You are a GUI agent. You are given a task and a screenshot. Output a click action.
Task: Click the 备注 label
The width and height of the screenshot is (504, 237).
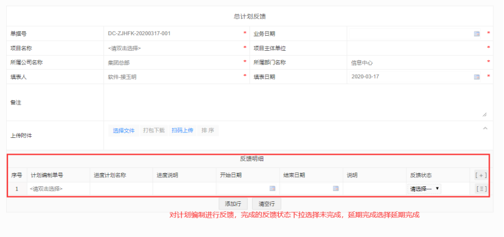click(16, 103)
